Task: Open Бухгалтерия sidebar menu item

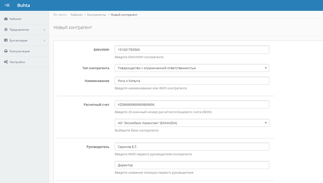Action: pyautogui.click(x=24, y=40)
